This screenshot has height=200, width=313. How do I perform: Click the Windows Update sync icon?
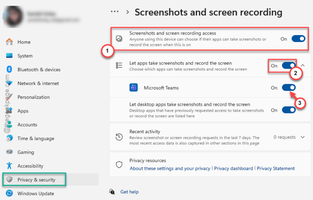pos(9,193)
